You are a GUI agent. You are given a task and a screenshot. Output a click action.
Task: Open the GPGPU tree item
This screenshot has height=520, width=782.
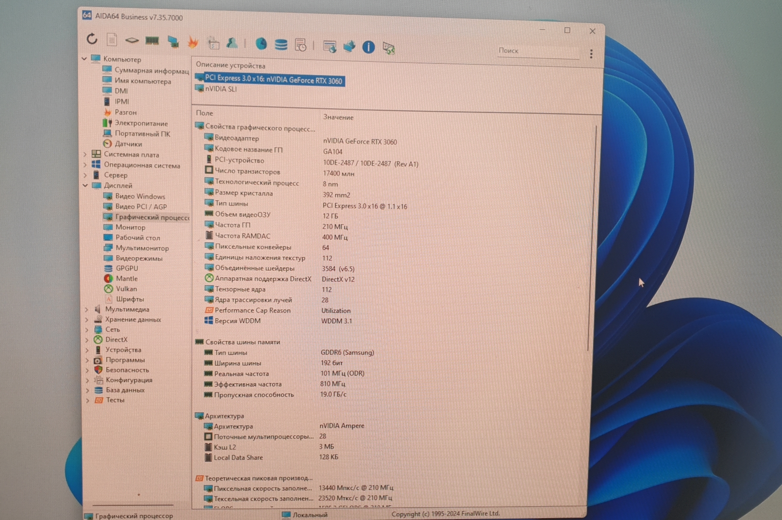click(121, 268)
